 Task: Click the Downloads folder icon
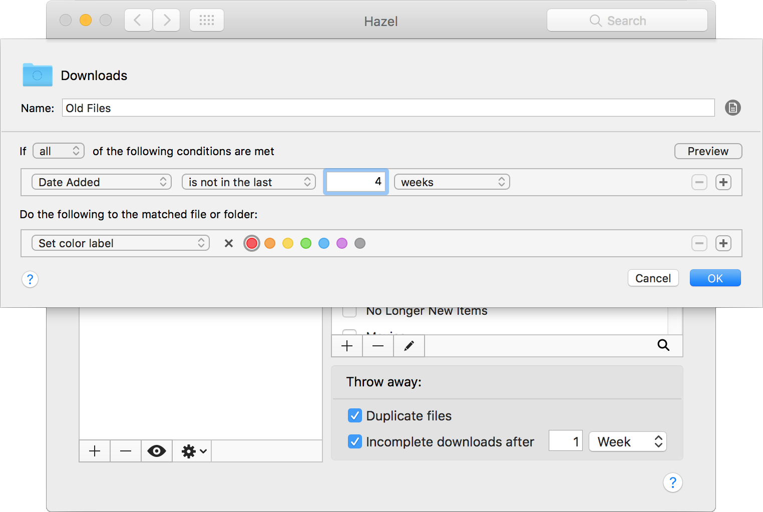click(38, 75)
